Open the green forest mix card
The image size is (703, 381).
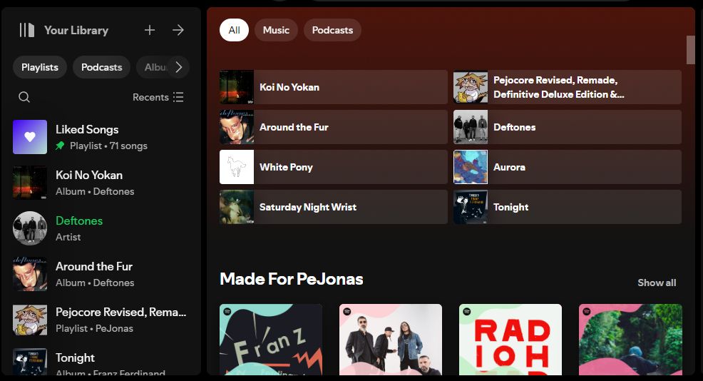point(630,340)
